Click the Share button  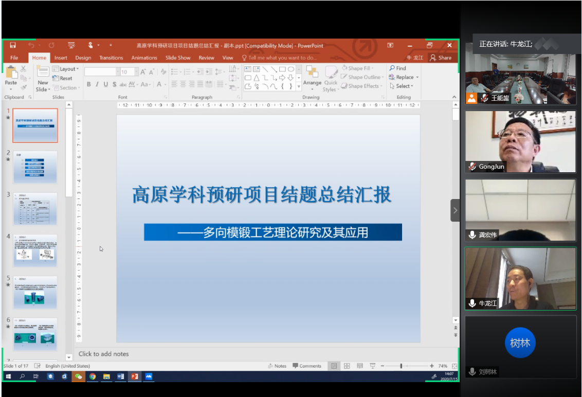click(x=441, y=58)
